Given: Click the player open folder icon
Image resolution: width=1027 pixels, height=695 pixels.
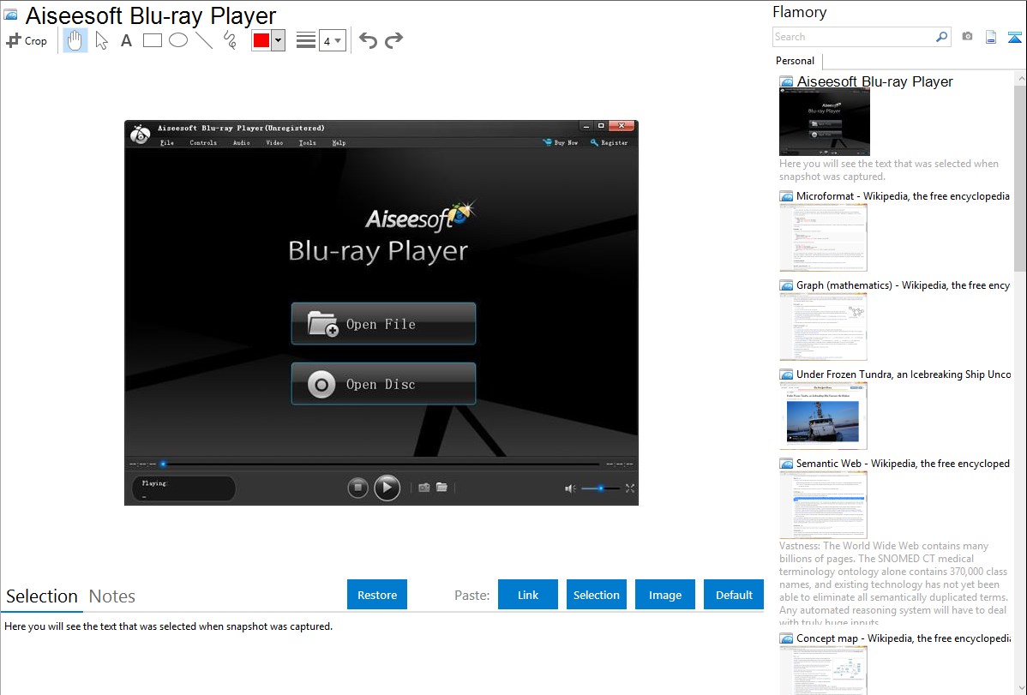Looking at the screenshot, I should 442,488.
